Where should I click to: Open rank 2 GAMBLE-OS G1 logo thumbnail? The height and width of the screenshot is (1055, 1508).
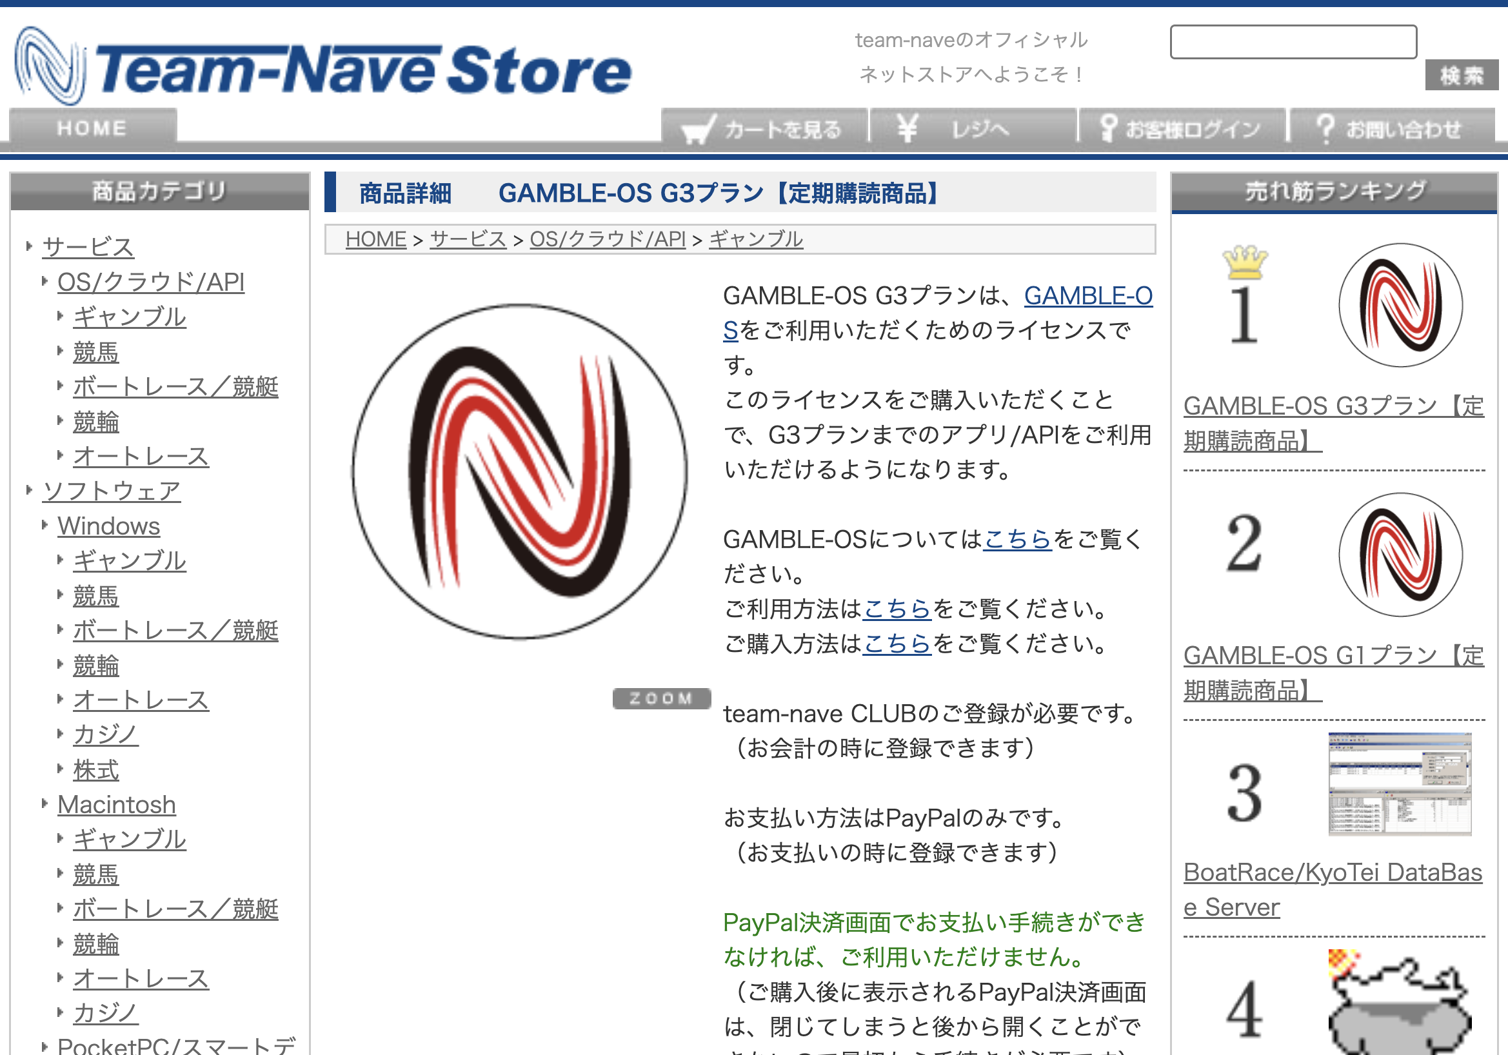pyautogui.click(x=1400, y=555)
